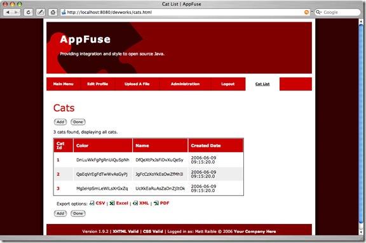Click color cell MgIeHpSmLeWlLsXrGxZq
Screen dimensions: 366x243
coord(102,188)
